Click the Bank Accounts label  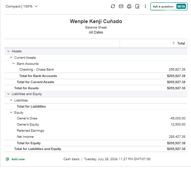click(28, 63)
